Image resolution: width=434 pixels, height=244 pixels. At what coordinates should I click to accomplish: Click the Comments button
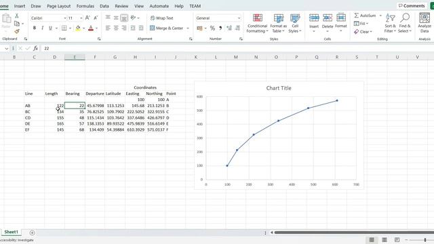(412, 6)
